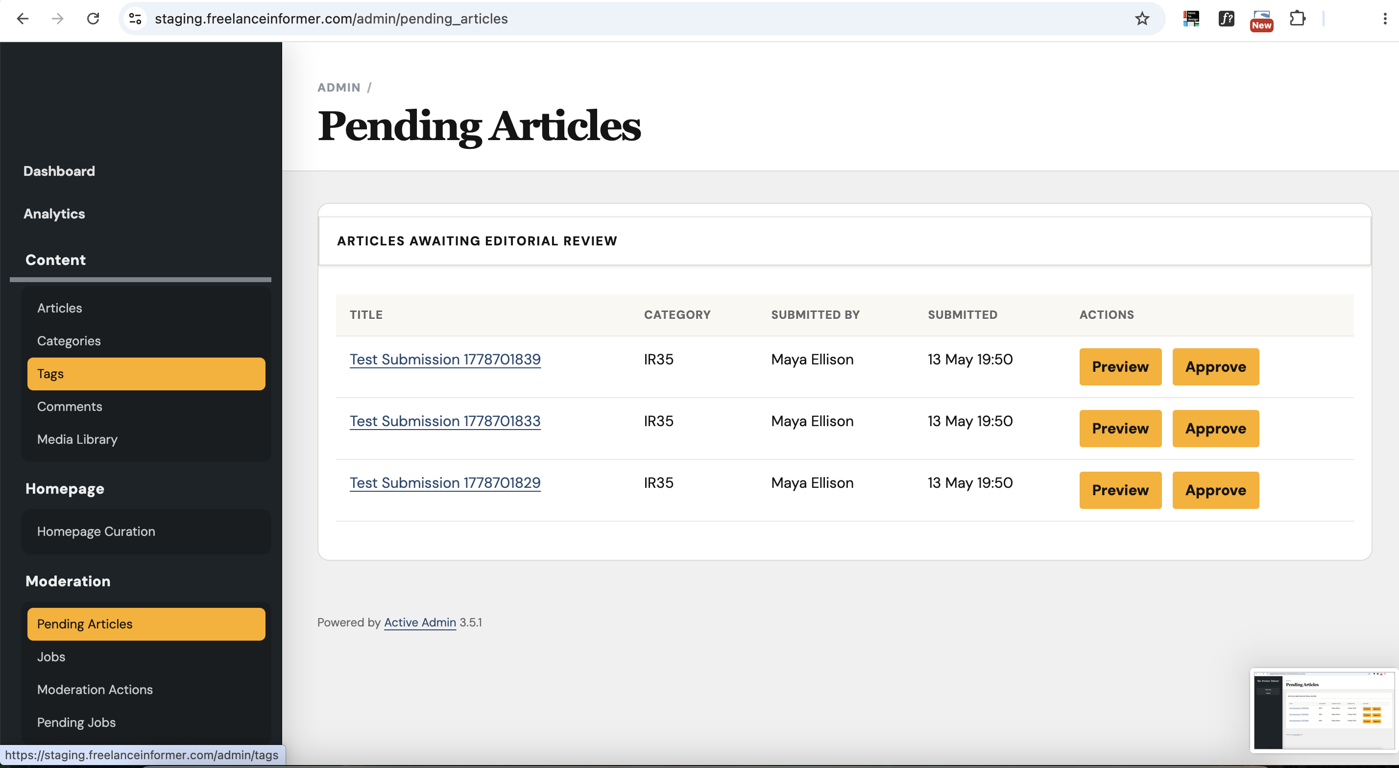This screenshot has height=768, width=1399.
Task: Approve Test Submission 1778701839
Action: [x=1215, y=367]
